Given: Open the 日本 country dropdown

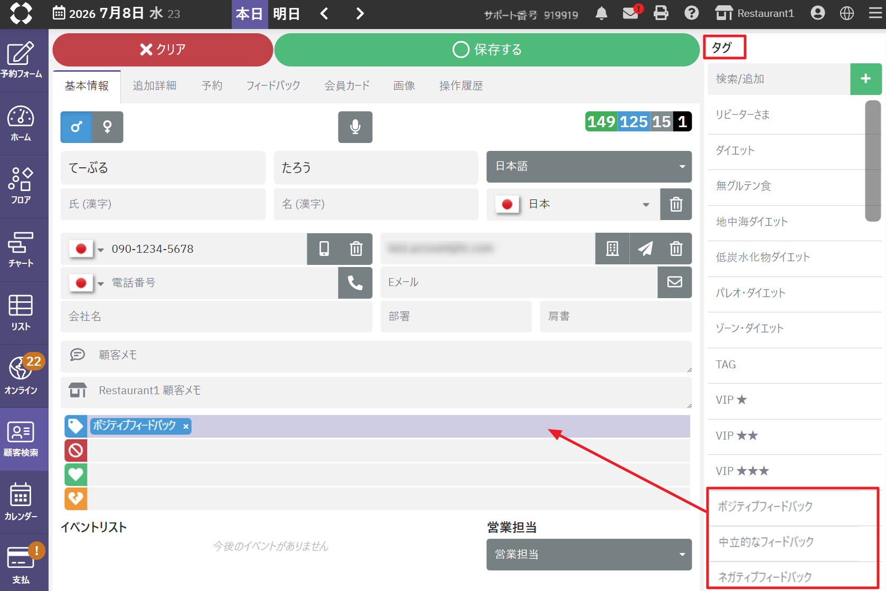Looking at the screenshot, I should pos(573,204).
